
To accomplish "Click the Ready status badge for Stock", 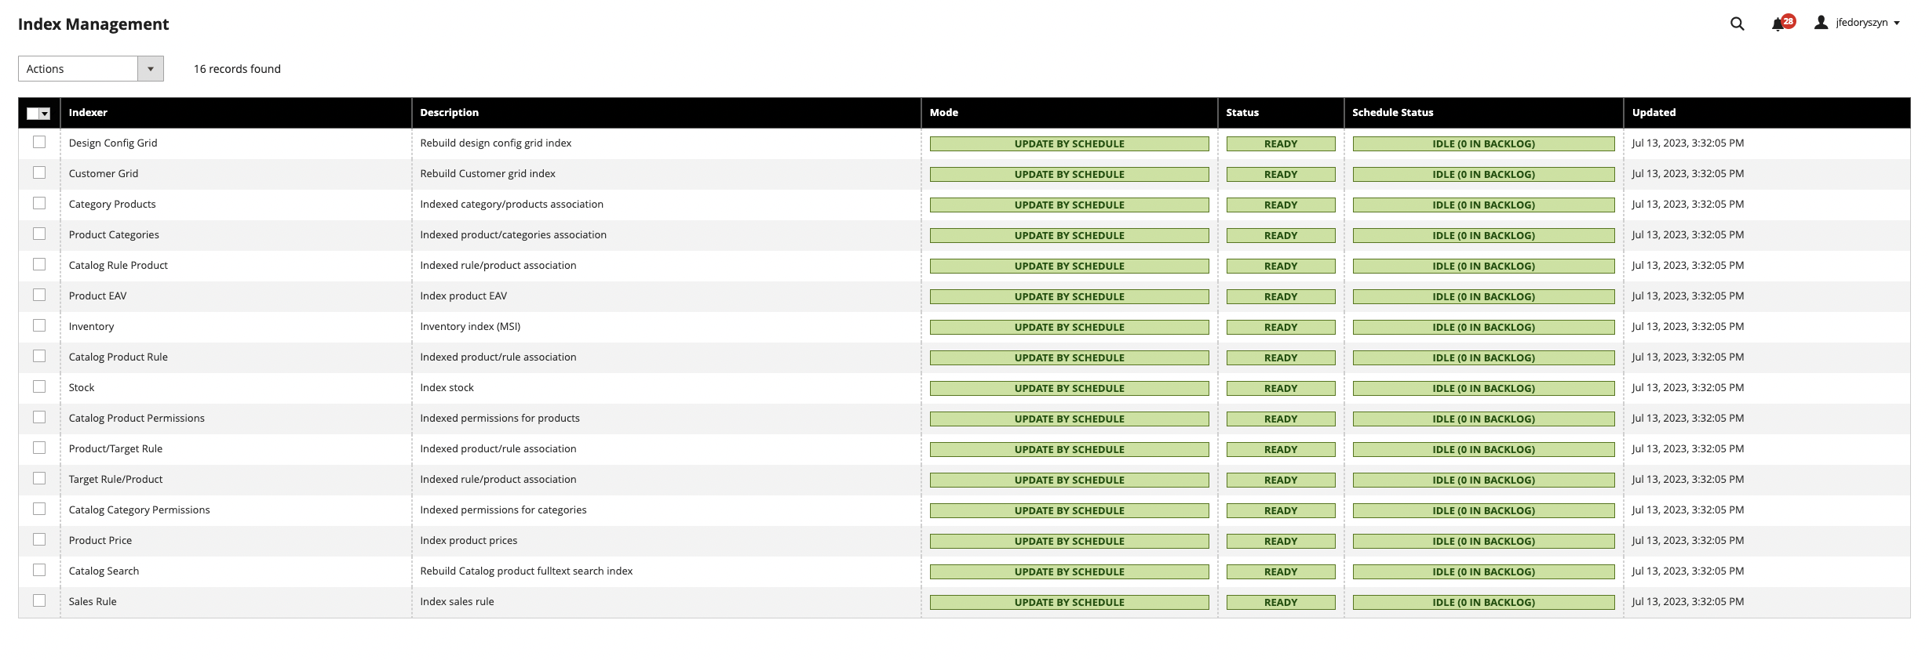I will click(1280, 389).
